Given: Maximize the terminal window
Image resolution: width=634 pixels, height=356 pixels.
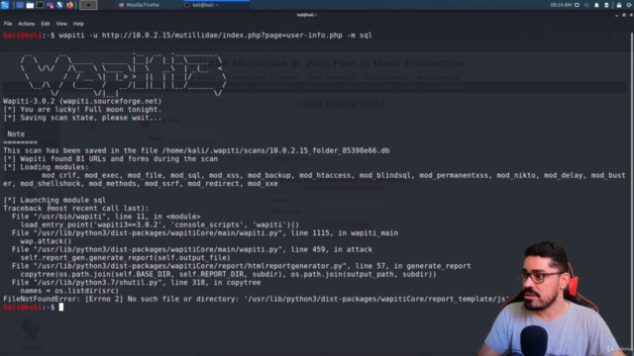Looking at the screenshot, I should (x=624, y=15).
